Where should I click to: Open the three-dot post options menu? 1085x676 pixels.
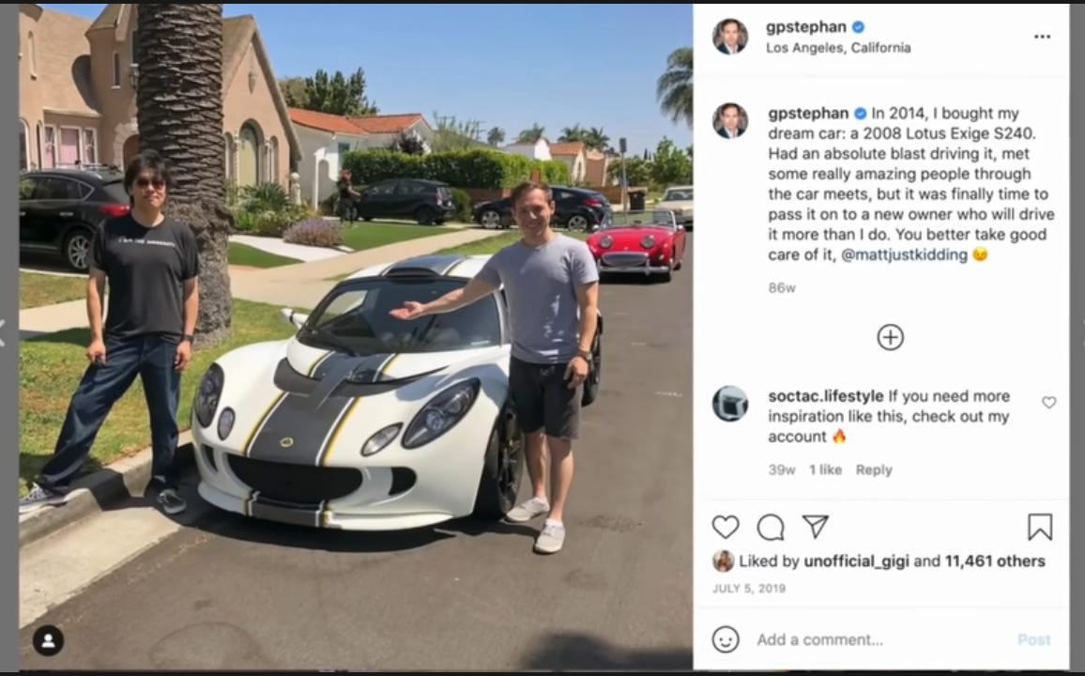[1042, 37]
